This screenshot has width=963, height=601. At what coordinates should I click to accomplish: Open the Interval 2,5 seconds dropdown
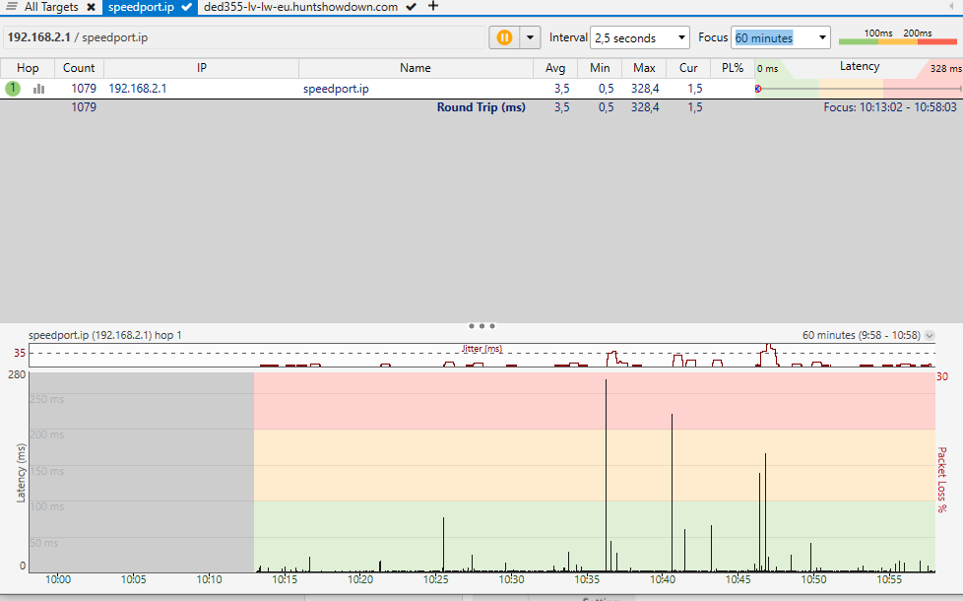tap(639, 37)
